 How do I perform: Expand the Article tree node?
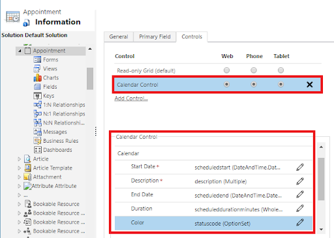click(19, 159)
